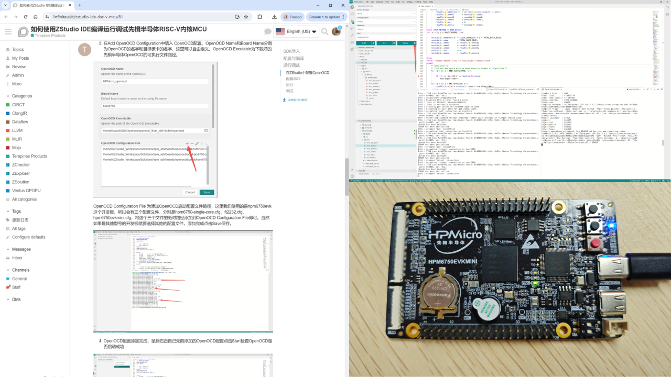View site information next to URL
Viewport: 671px width, 377px height.
click(47, 17)
